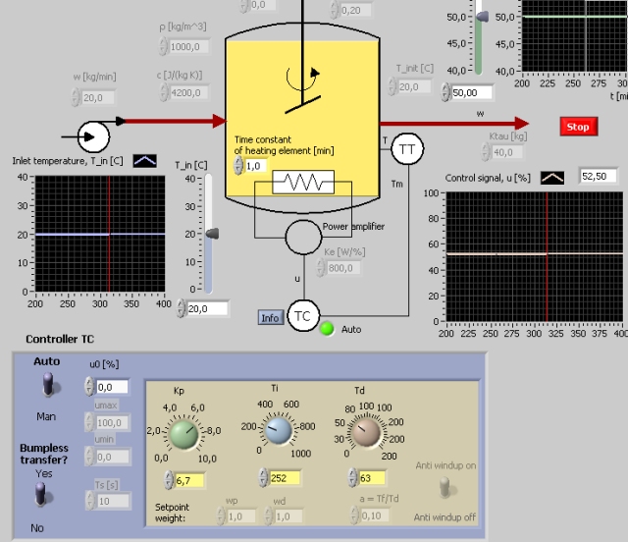The width and height of the screenshot is (628, 542).
Task: Click the Ke [W/%] field showing 800,0
Action: 343,268
